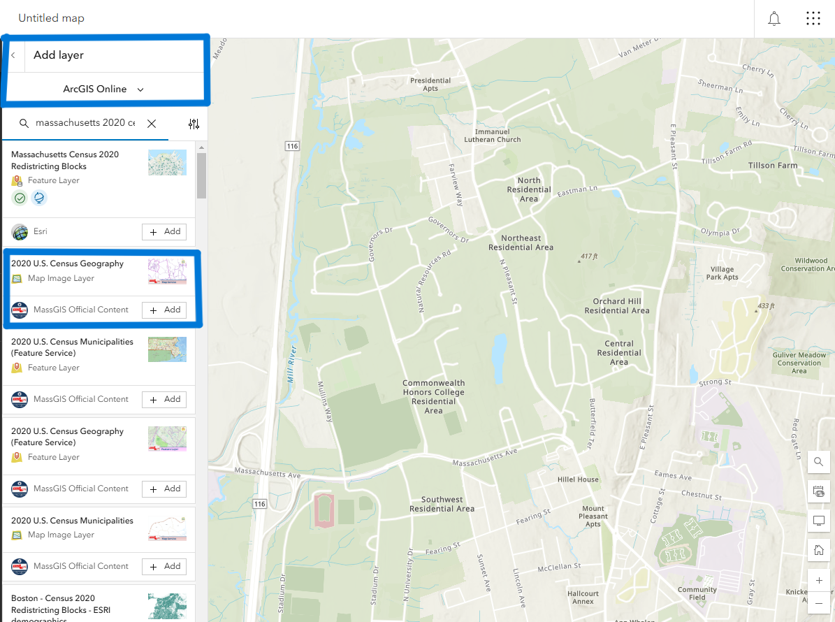Open Boston Census 2020 Redistricting Blocks thumbnail
Image resolution: width=835 pixels, height=622 pixels.
(x=167, y=606)
